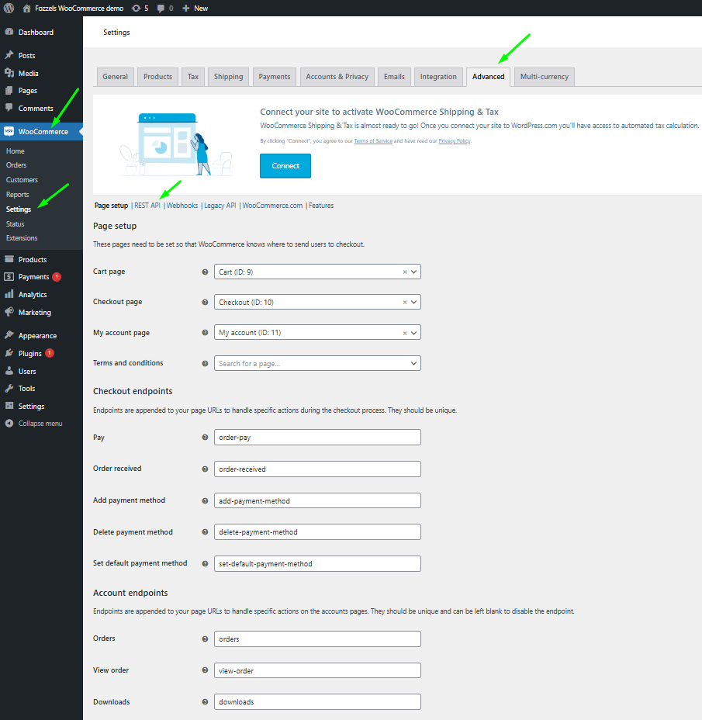The image size is (702, 720).
Task: View comments awaiting moderation in admin bar
Action: tap(164, 9)
